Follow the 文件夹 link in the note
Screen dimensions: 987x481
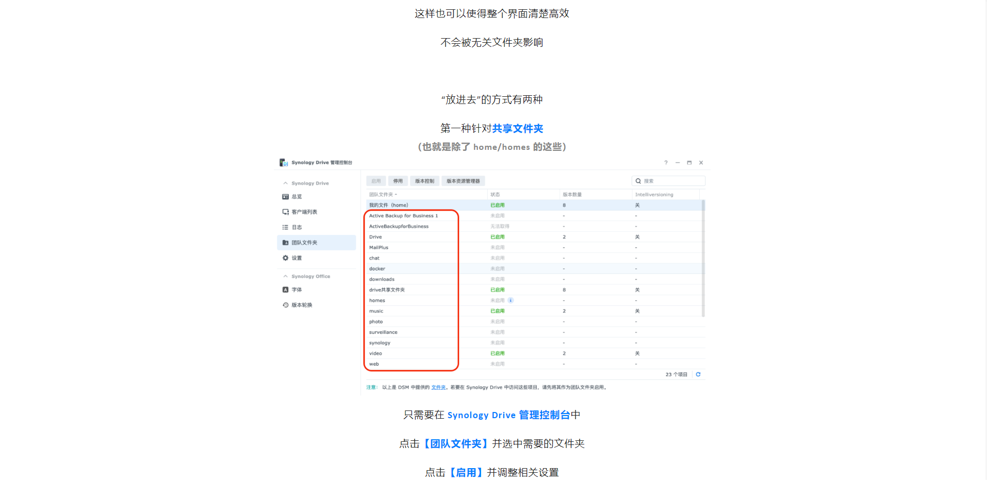(438, 388)
